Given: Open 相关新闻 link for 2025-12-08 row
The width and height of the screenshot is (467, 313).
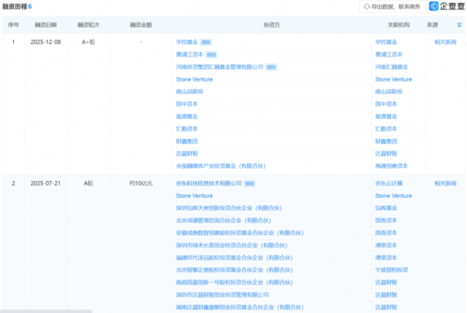Looking at the screenshot, I should [445, 42].
